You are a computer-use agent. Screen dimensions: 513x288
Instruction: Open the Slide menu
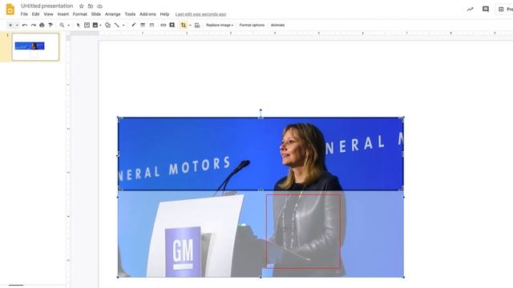click(x=96, y=14)
